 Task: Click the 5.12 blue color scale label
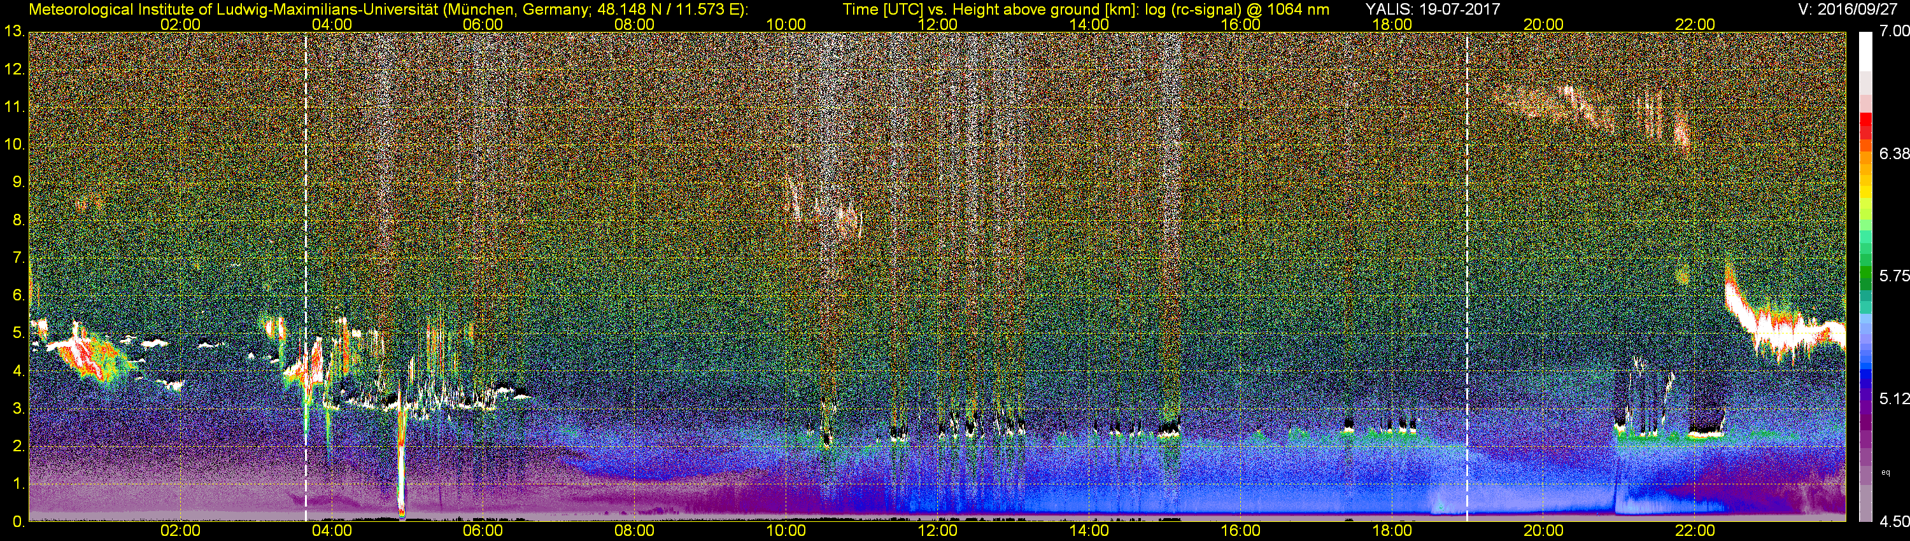[1895, 398]
